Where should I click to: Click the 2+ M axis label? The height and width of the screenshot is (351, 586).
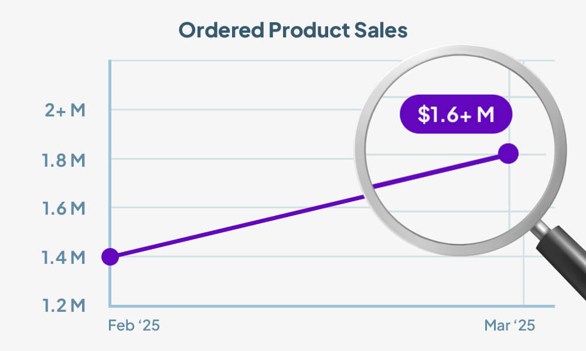tap(66, 110)
